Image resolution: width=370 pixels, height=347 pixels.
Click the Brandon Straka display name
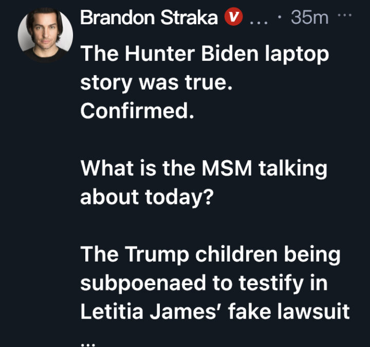point(149,18)
